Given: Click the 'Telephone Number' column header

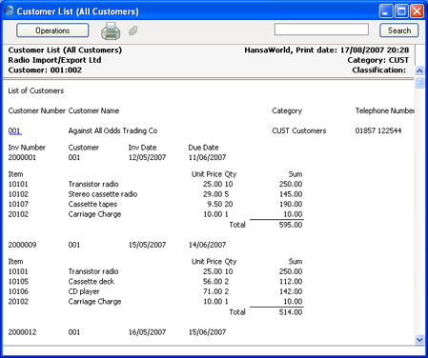Looking at the screenshot, I should coord(385,110).
